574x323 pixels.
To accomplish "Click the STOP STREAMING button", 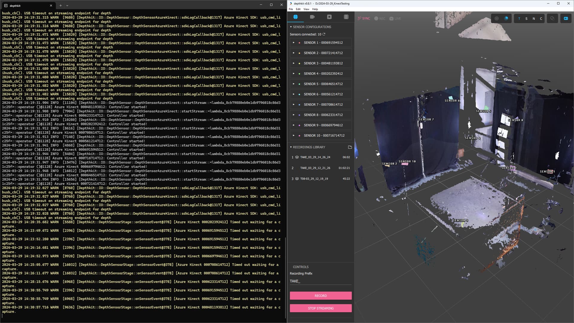I will (320, 308).
